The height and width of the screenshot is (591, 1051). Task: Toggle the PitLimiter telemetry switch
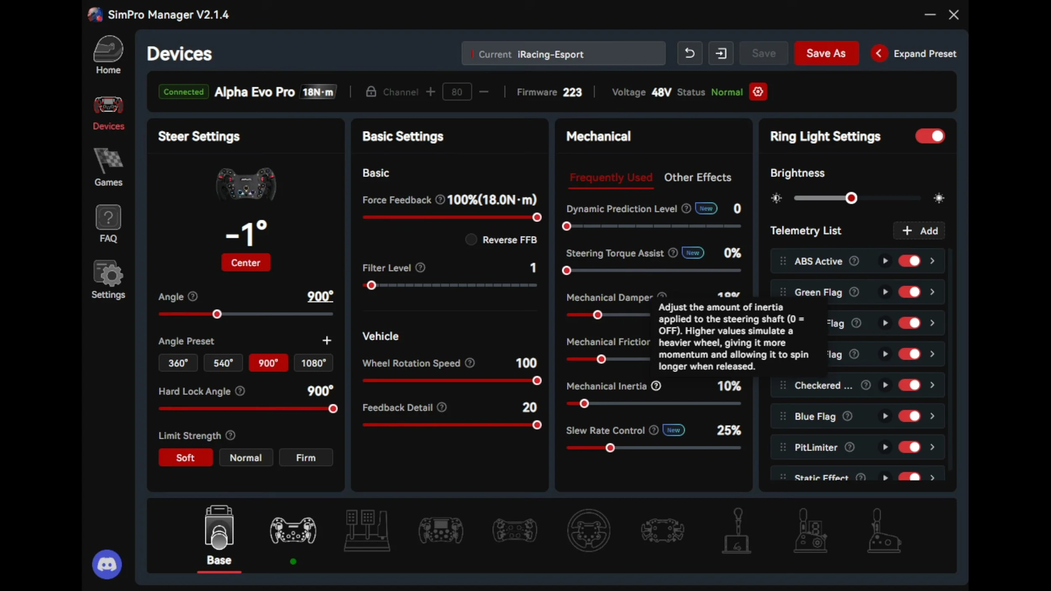pyautogui.click(x=909, y=447)
